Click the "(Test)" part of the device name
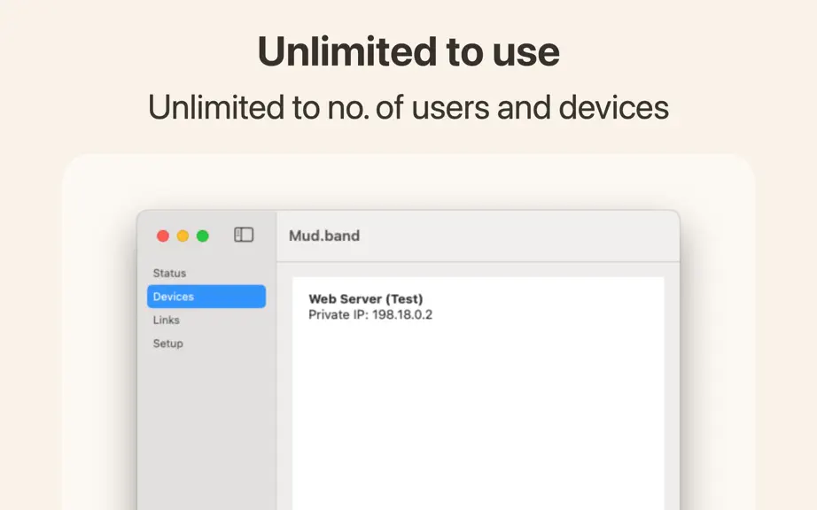Viewport: 817px width, 510px height. pos(404,298)
